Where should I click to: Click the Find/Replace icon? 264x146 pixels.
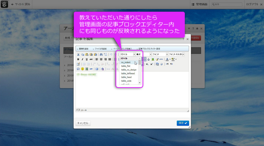(x=105, y=54)
